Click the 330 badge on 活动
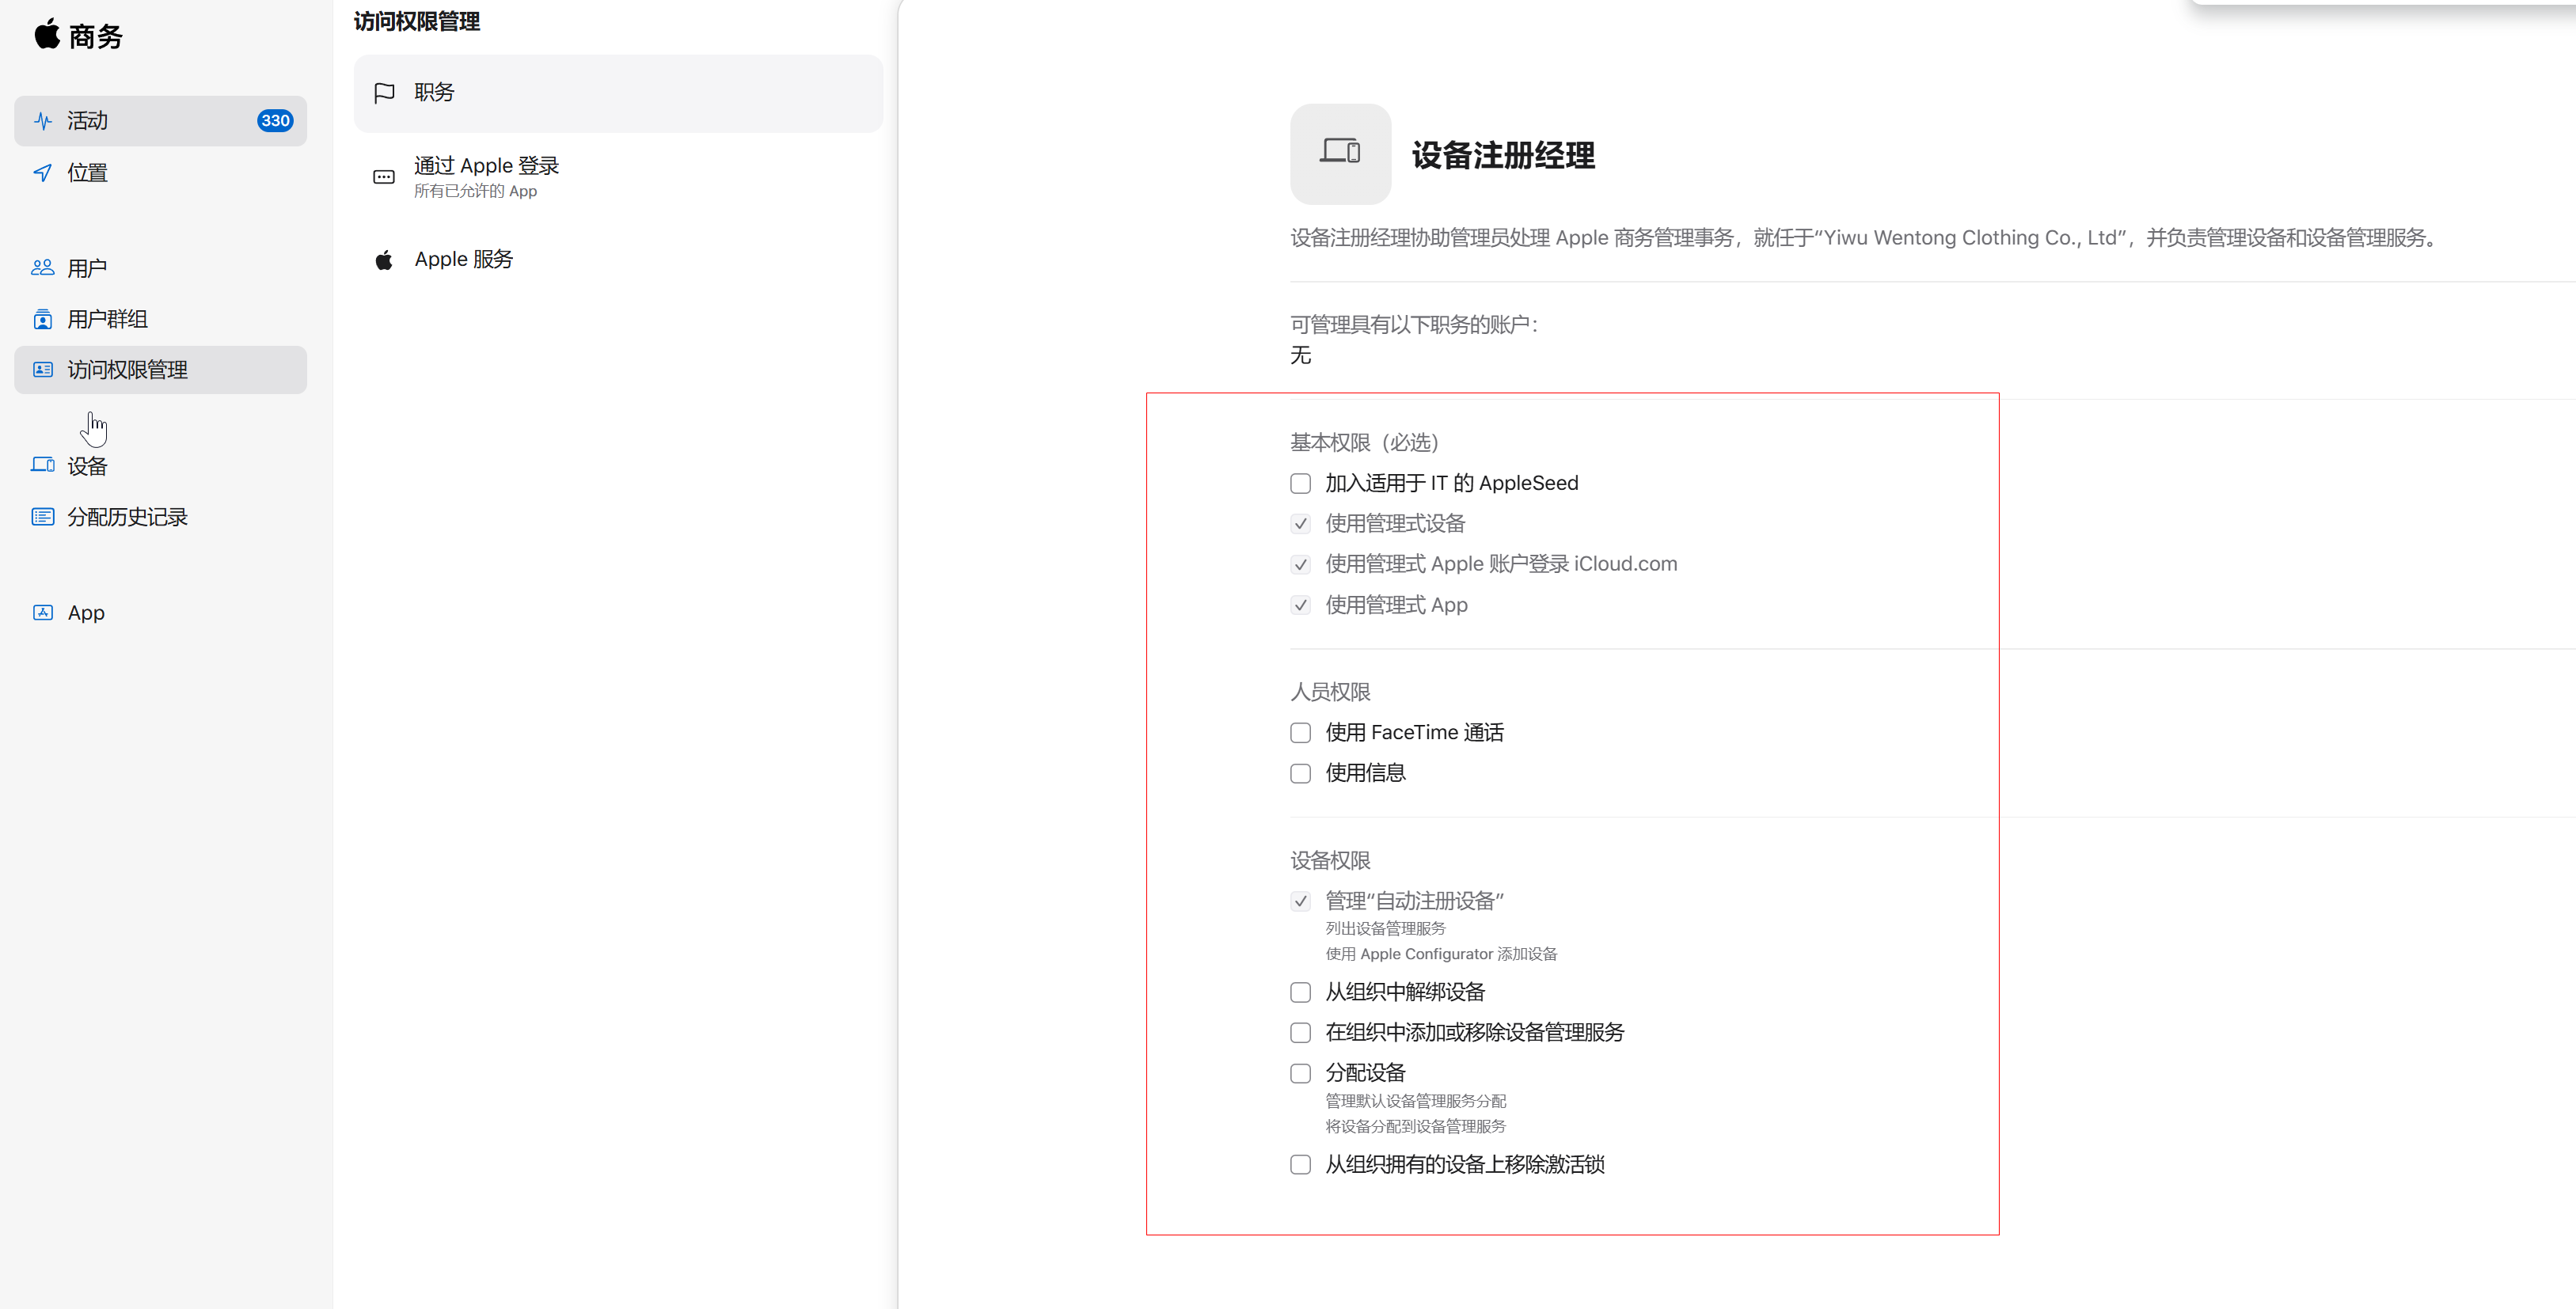This screenshot has height=1309, width=2576. tap(275, 121)
